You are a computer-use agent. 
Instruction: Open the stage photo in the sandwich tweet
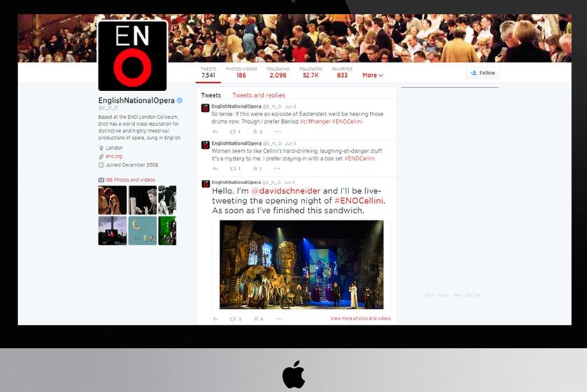pos(302,265)
